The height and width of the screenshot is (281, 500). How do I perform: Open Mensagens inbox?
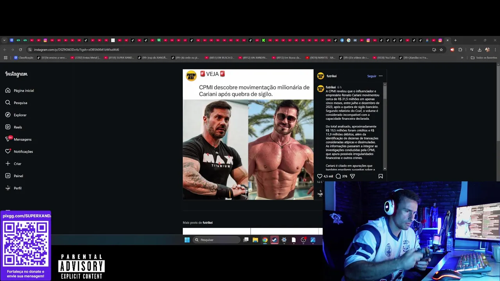[x=18, y=139]
